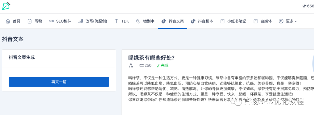The height and width of the screenshot is (115, 314).
Task: Click the 抖音文案 page heading
Action: (13, 39)
